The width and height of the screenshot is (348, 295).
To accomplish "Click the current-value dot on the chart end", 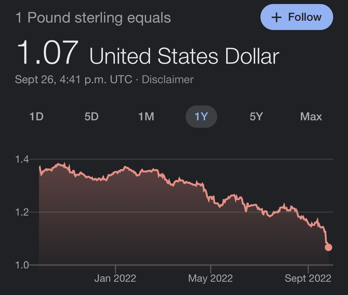I will point(328,247).
